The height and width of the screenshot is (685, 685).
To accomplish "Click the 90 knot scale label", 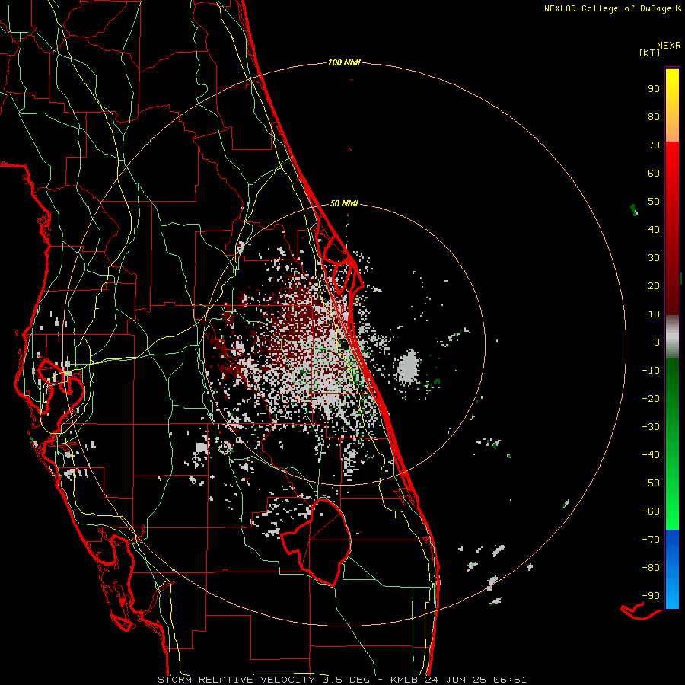I will point(654,89).
